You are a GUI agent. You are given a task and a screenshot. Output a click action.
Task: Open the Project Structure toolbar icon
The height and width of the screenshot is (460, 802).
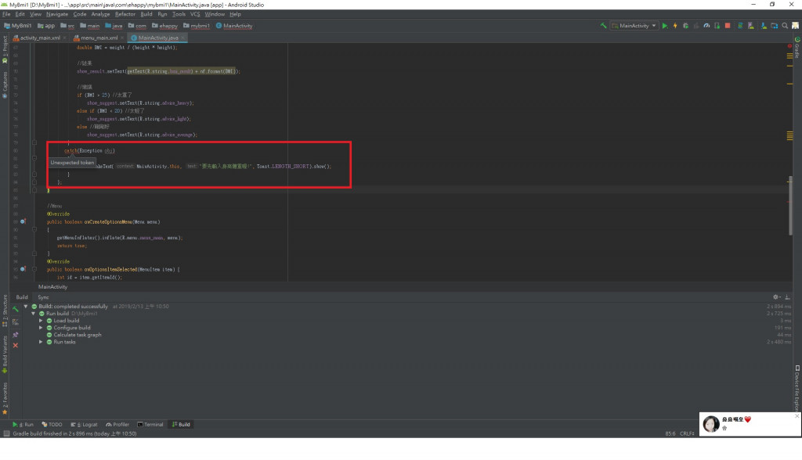pyautogui.click(x=775, y=26)
